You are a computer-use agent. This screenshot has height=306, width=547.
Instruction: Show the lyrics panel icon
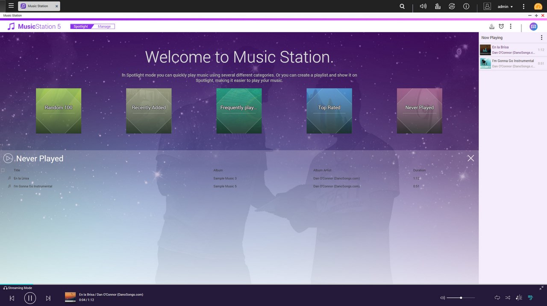click(519, 297)
